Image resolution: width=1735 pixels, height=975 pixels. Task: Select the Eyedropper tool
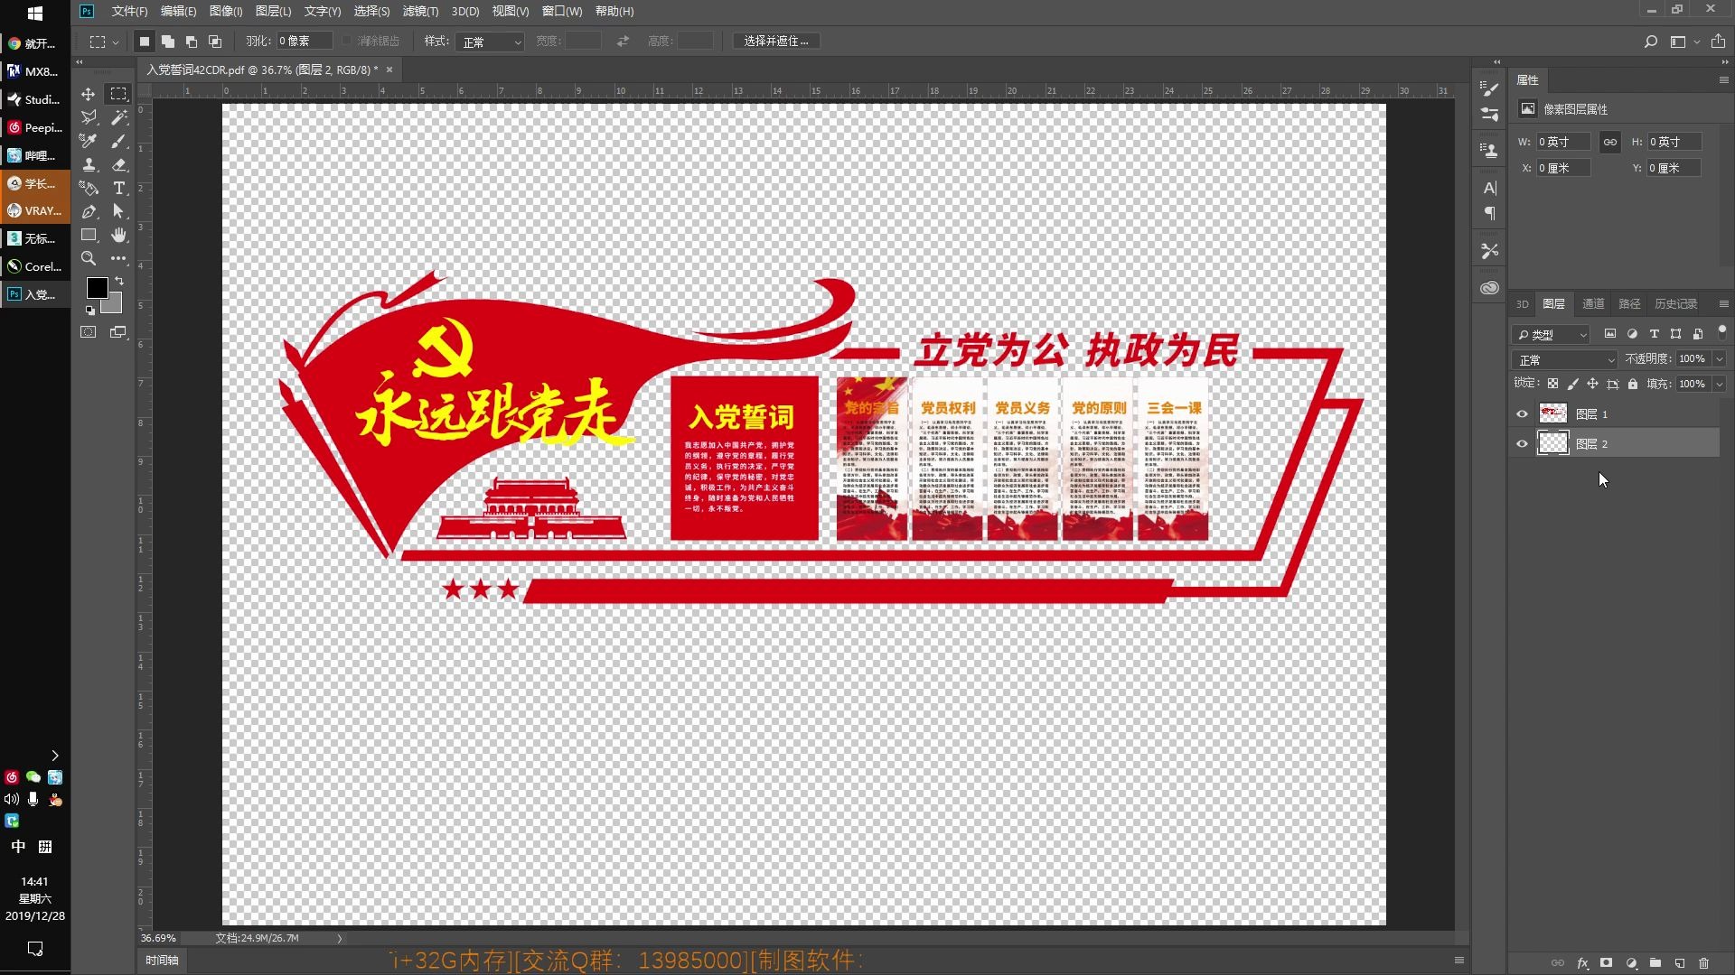click(88, 141)
